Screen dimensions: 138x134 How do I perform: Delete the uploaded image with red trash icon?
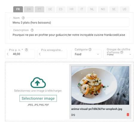tap(128, 115)
